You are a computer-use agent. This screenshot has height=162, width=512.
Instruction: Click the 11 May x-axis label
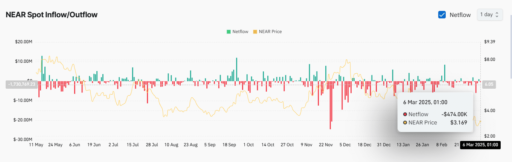(x=36, y=145)
